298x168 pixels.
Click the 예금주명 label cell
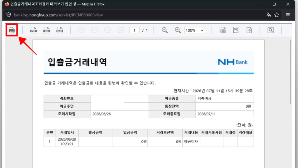pyautogui.click(x=67, y=106)
